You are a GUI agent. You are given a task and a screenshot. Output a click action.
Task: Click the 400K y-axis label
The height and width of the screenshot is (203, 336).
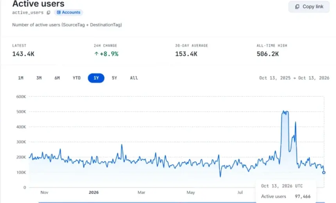(21, 127)
